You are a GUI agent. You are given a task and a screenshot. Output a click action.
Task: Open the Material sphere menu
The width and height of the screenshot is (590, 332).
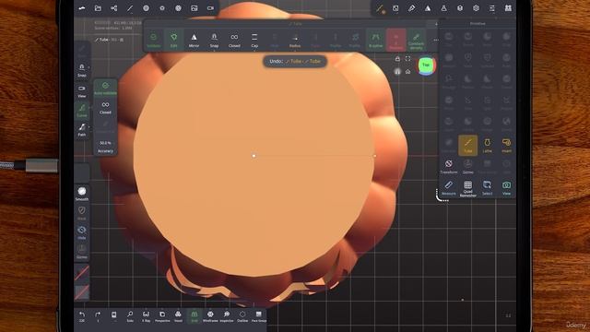[x=146, y=8]
